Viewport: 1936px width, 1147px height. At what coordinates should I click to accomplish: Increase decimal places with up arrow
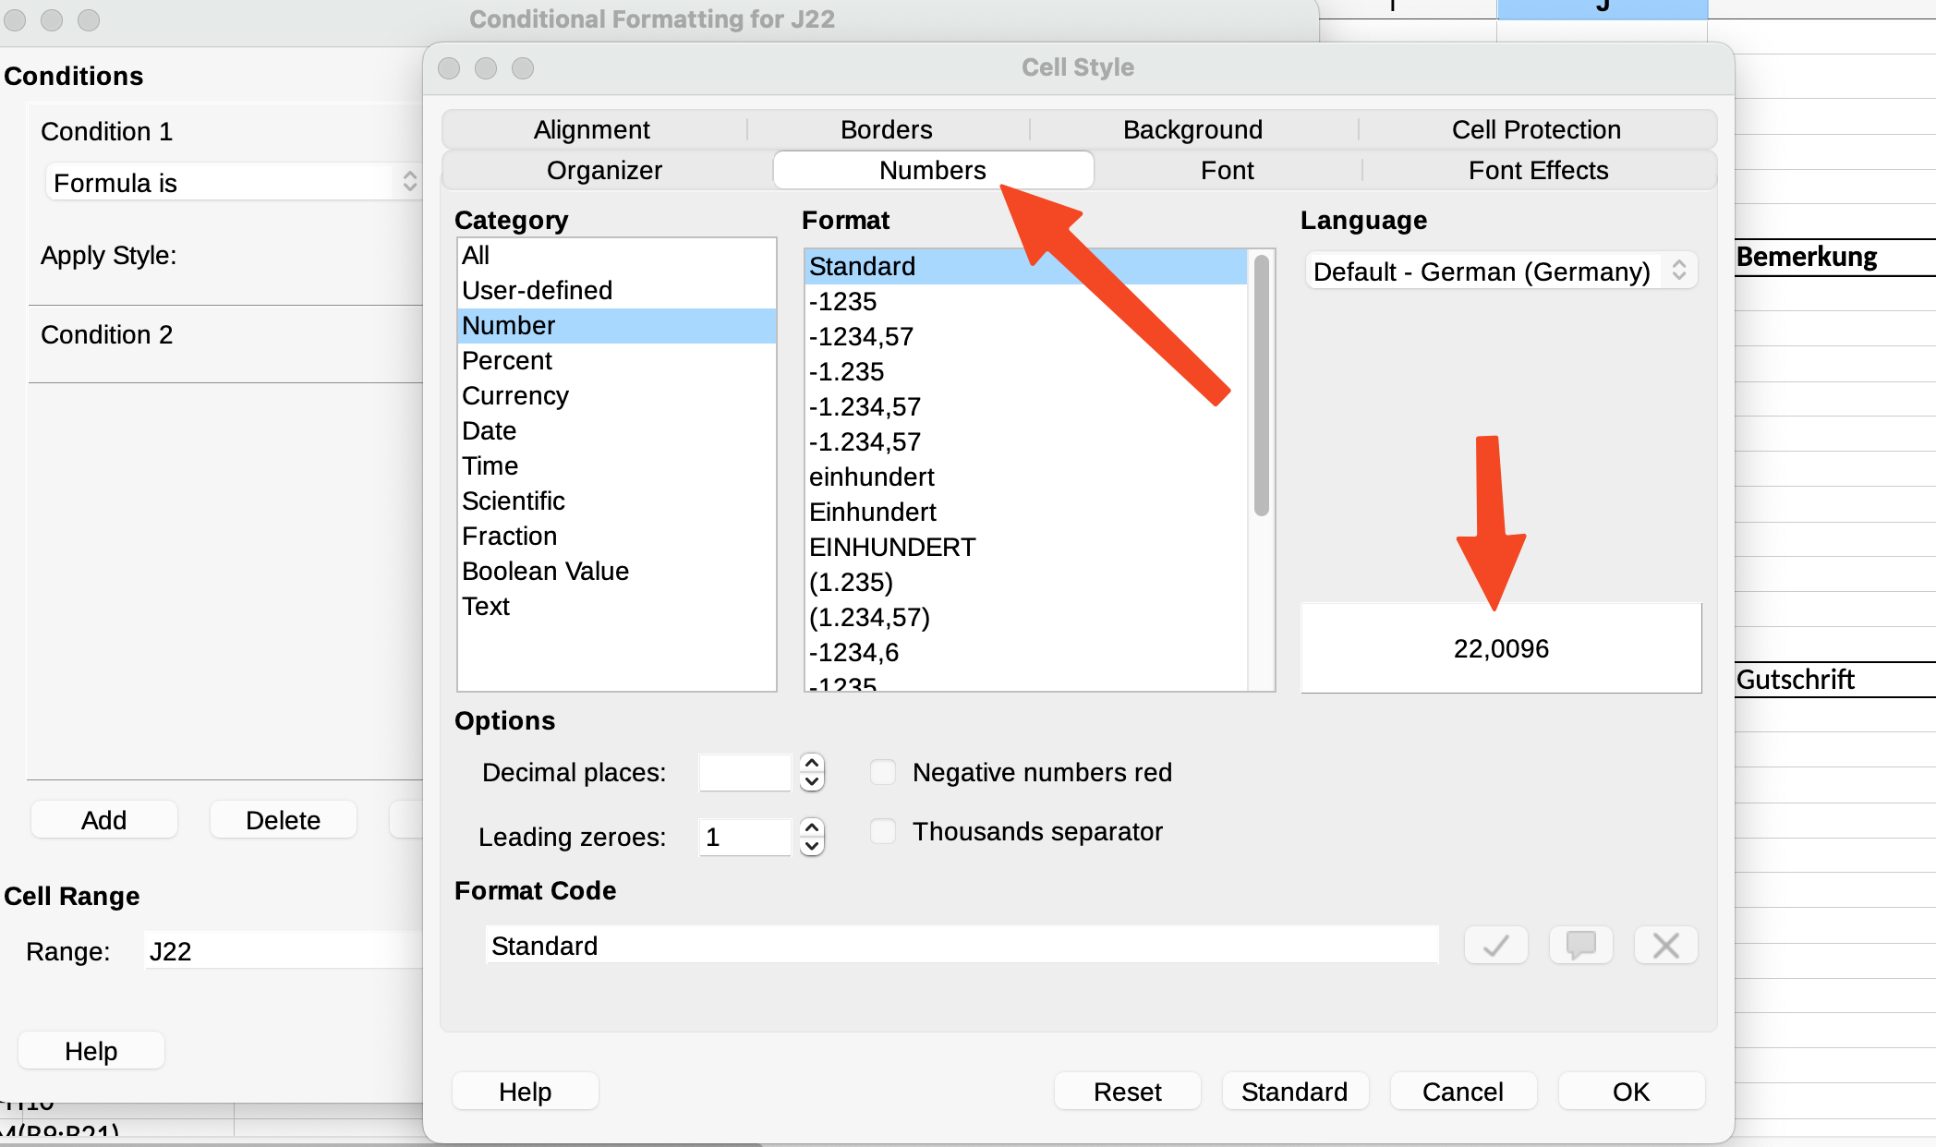click(811, 763)
